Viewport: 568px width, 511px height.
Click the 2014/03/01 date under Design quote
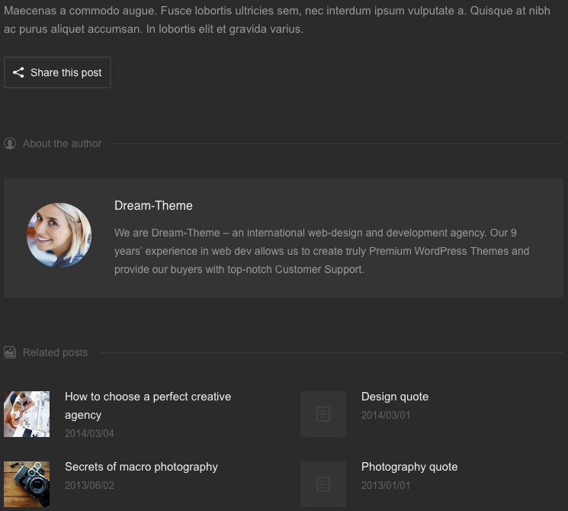(386, 416)
